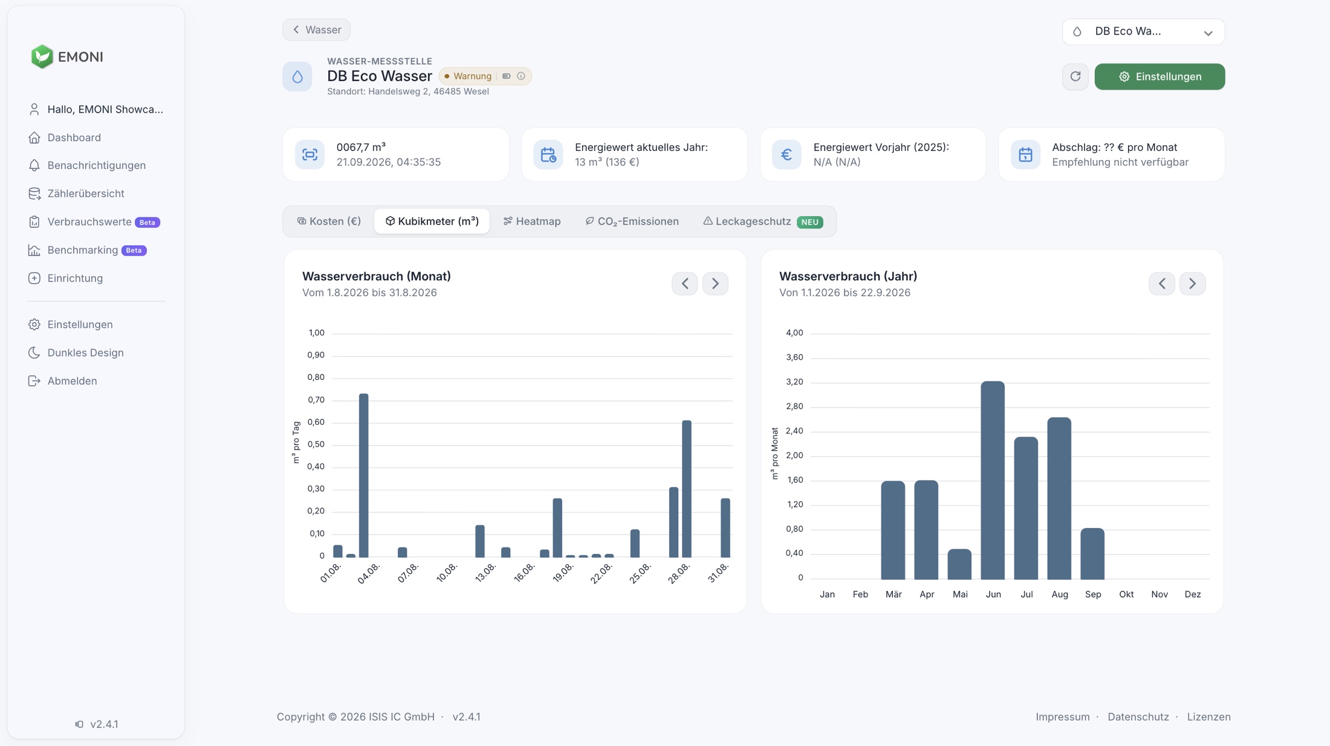Go to next year in Jahr chart
The width and height of the screenshot is (1330, 746).
1192,284
